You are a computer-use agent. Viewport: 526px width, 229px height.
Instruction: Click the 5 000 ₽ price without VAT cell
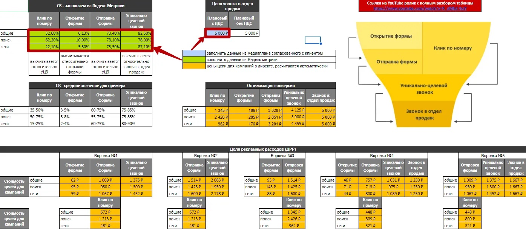[245, 33]
